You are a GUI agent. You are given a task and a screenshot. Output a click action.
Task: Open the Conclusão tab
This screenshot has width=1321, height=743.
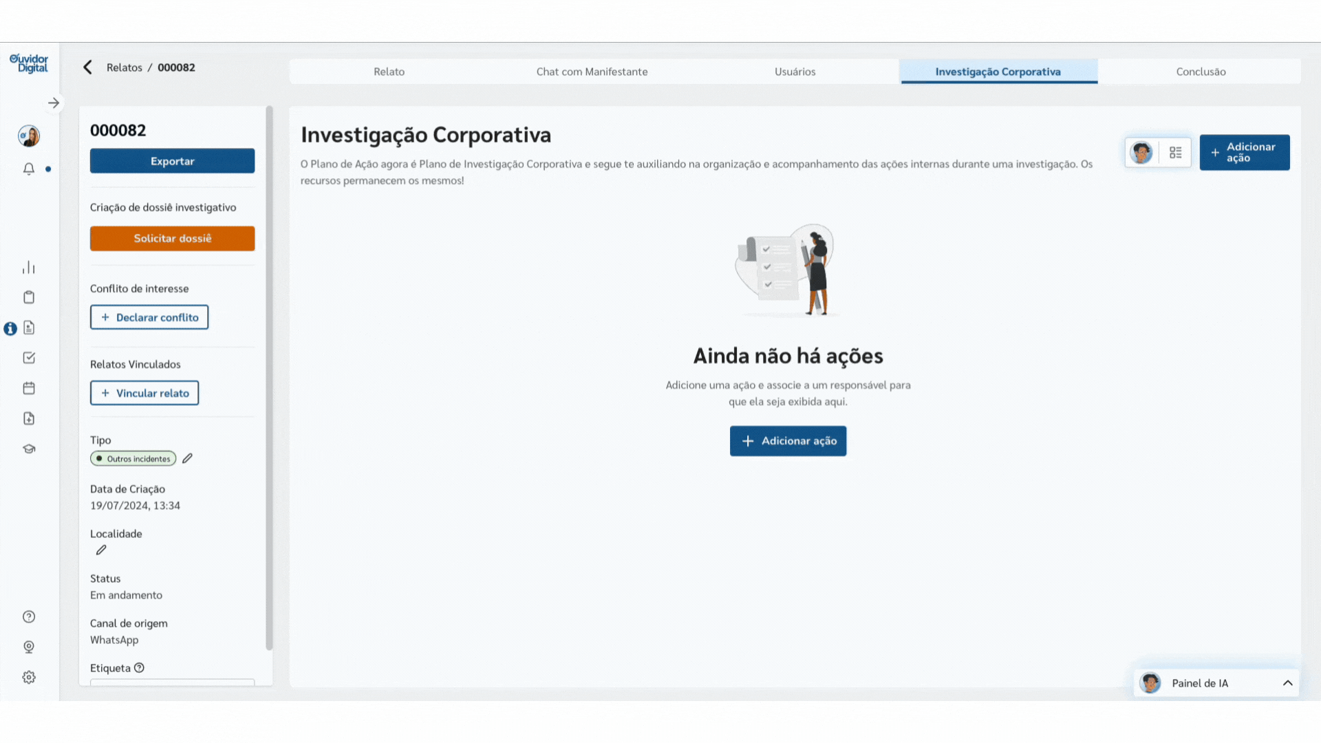(1200, 72)
